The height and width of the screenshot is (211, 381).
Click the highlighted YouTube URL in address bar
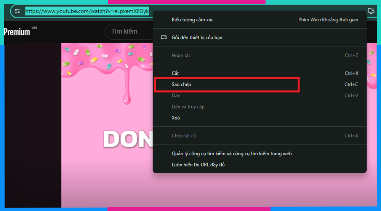[x=87, y=11]
